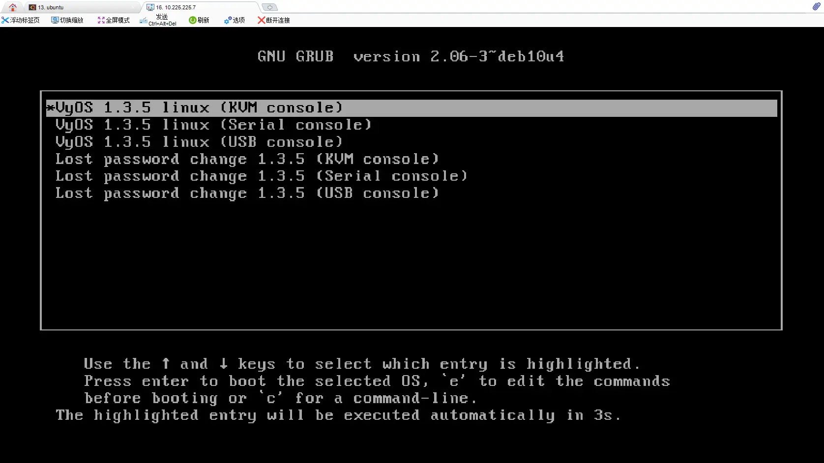Viewport: 824px width, 463px height.
Task: Select 'Lost password change 1.3.5 (USB console)'
Action: [246, 193]
